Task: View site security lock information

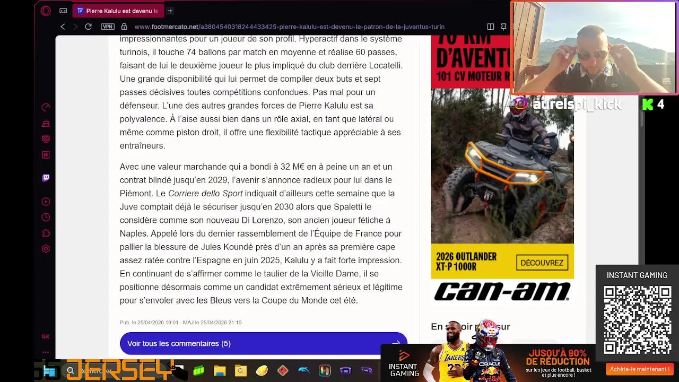Action: (x=124, y=27)
